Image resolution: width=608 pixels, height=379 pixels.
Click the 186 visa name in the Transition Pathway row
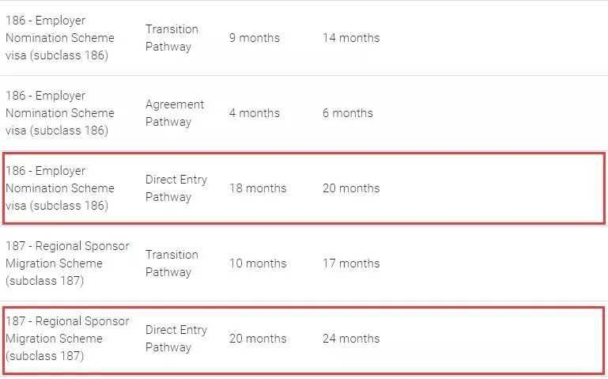(x=60, y=38)
